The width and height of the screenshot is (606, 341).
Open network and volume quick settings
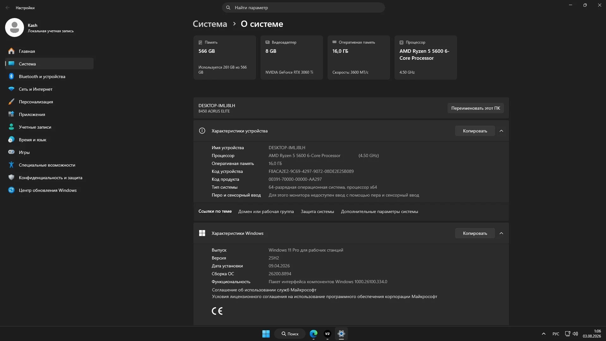pos(572,334)
